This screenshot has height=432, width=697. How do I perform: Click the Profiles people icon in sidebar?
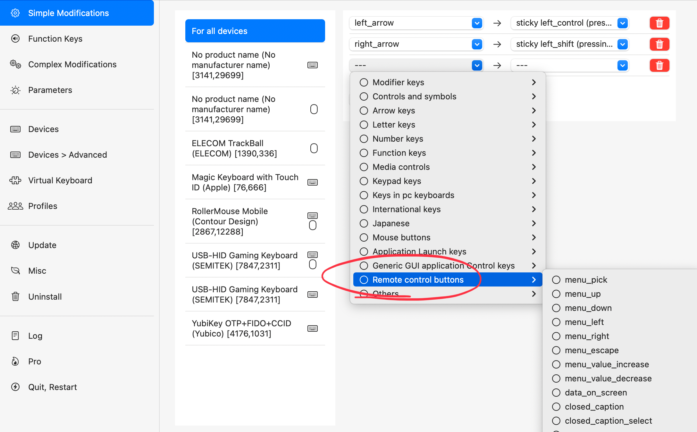point(15,206)
